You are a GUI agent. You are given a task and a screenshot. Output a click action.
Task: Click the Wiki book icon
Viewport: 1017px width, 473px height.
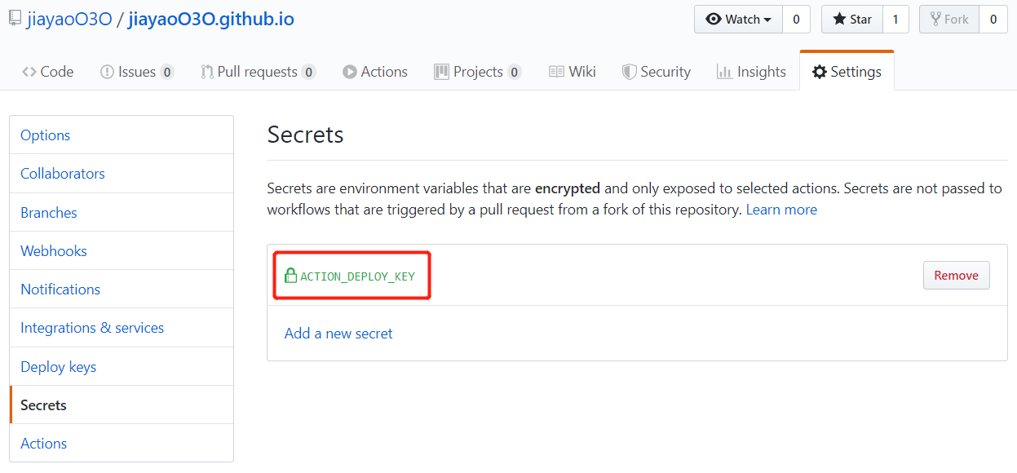tap(556, 72)
